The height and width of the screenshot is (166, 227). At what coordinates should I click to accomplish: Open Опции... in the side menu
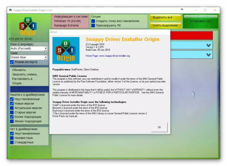click(x=18, y=83)
